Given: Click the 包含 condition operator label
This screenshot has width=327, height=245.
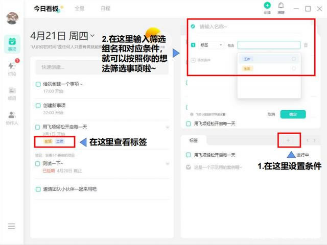Looking at the screenshot, I should click(x=231, y=45).
